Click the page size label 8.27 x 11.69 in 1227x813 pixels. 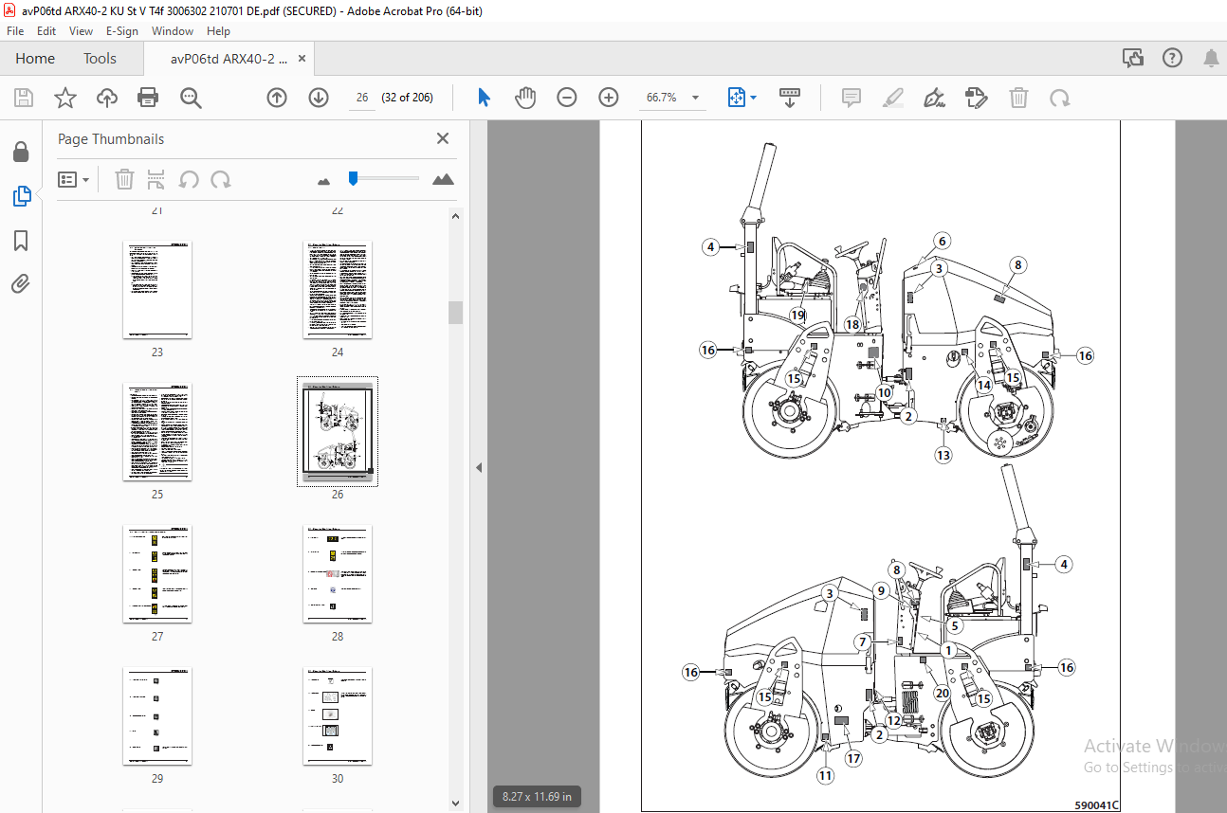[539, 797]
